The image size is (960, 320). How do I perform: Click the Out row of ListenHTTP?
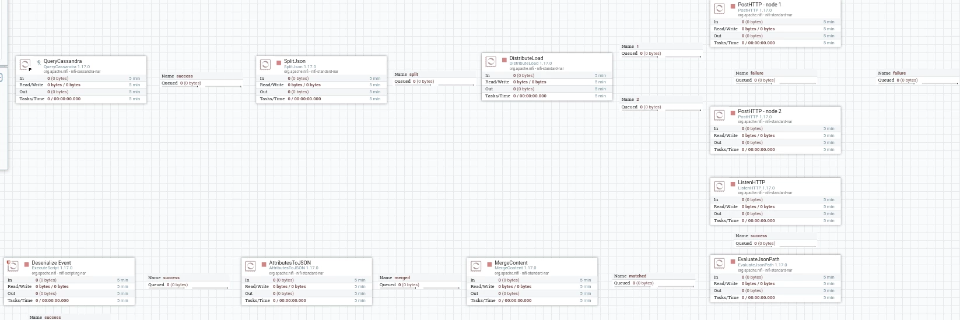coord(775,214)
